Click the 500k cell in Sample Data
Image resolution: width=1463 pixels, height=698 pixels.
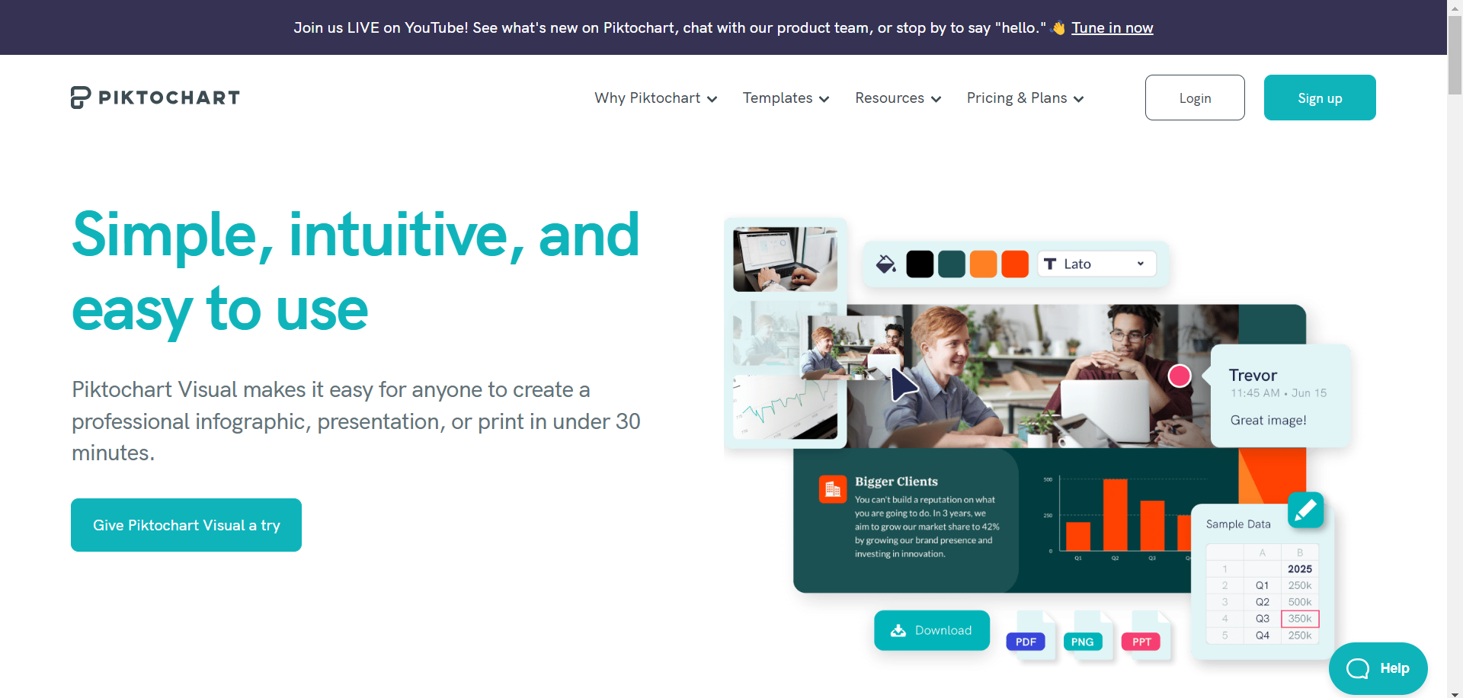click(1300, 602)
